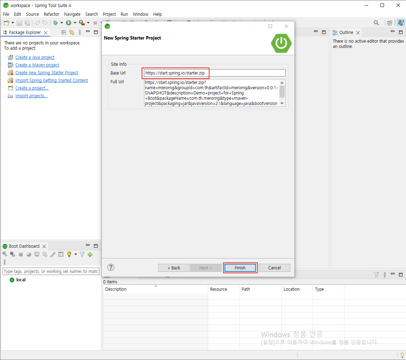
Task: Click Cancel in the Spring Starter dialog
Action: coord(275,268)
